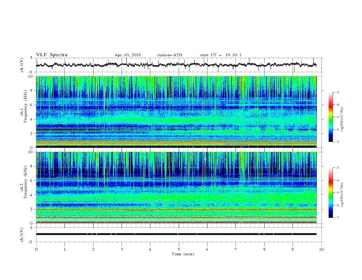Click time axis tick label '5'
The image size is (362, 280).
(179, 249)
